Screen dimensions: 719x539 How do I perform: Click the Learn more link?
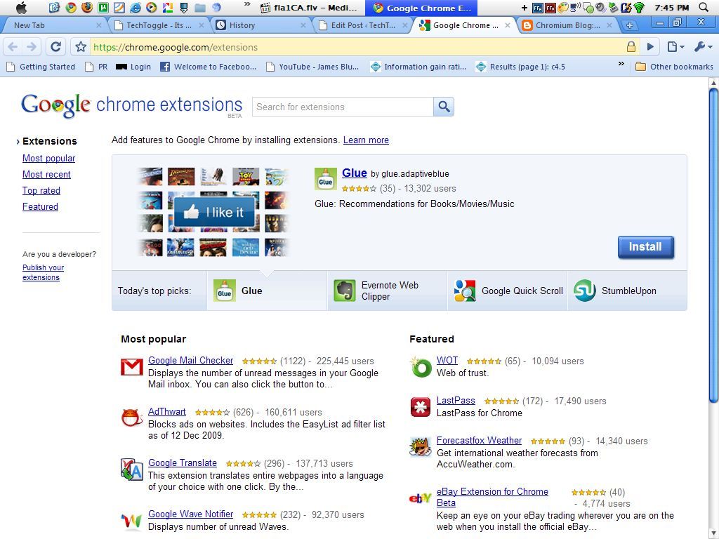tap(366, 140)
